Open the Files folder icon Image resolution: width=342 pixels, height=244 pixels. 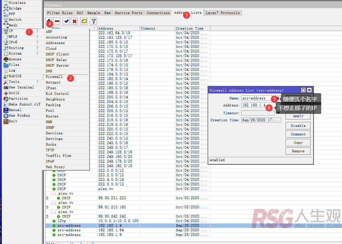click(x=6, y=65)
